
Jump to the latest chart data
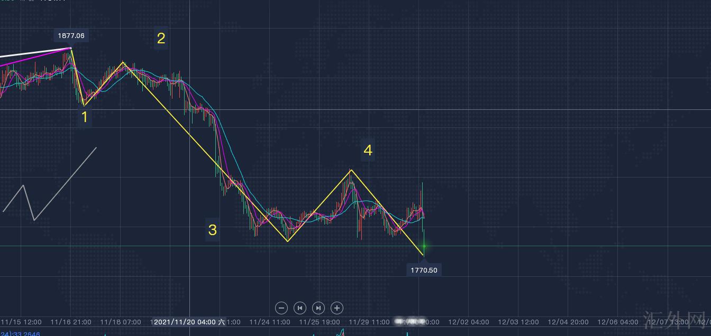(x=318, y=308)
